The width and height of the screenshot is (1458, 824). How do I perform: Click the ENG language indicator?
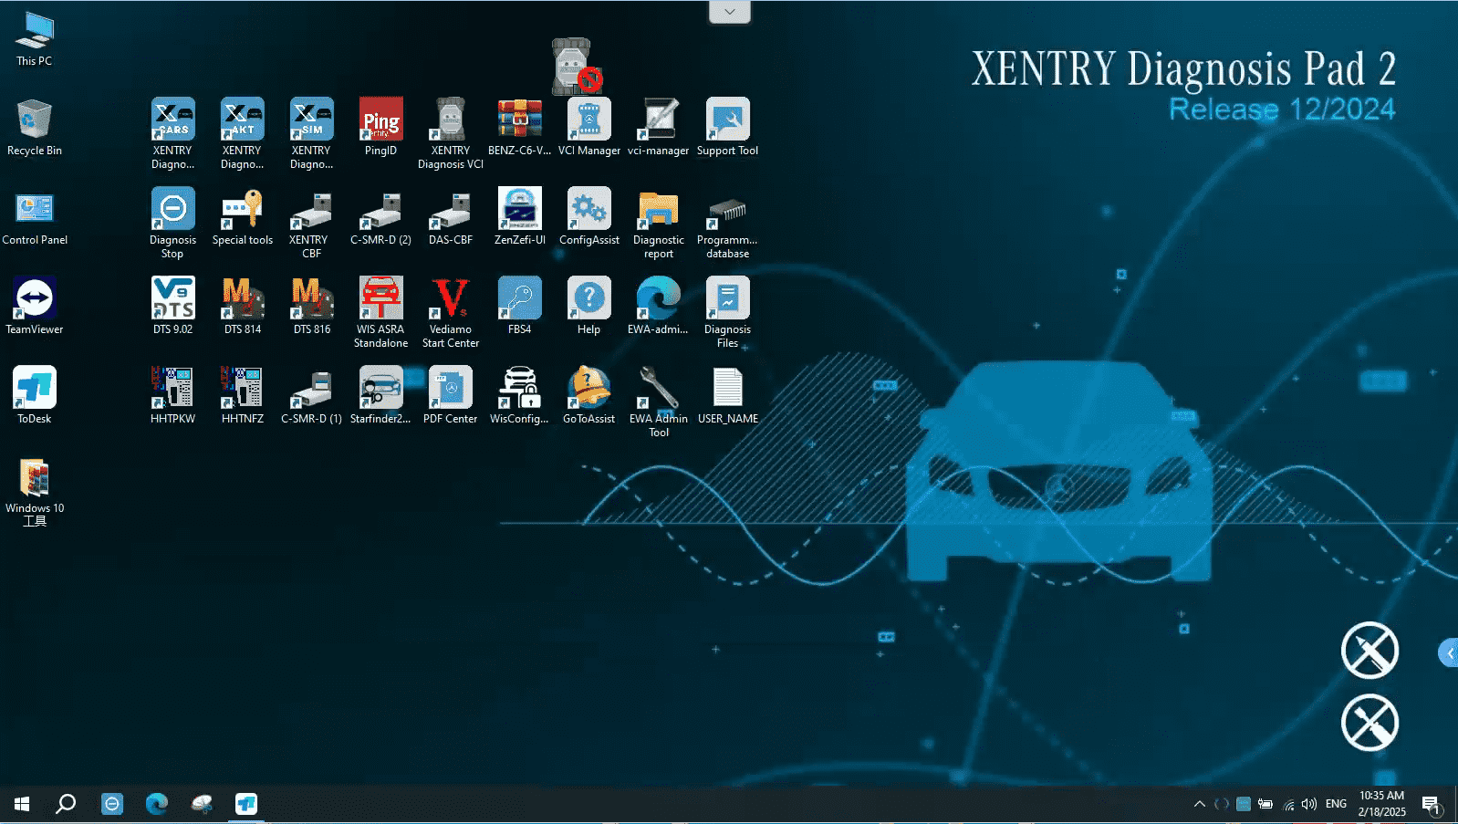point(1336,804)
